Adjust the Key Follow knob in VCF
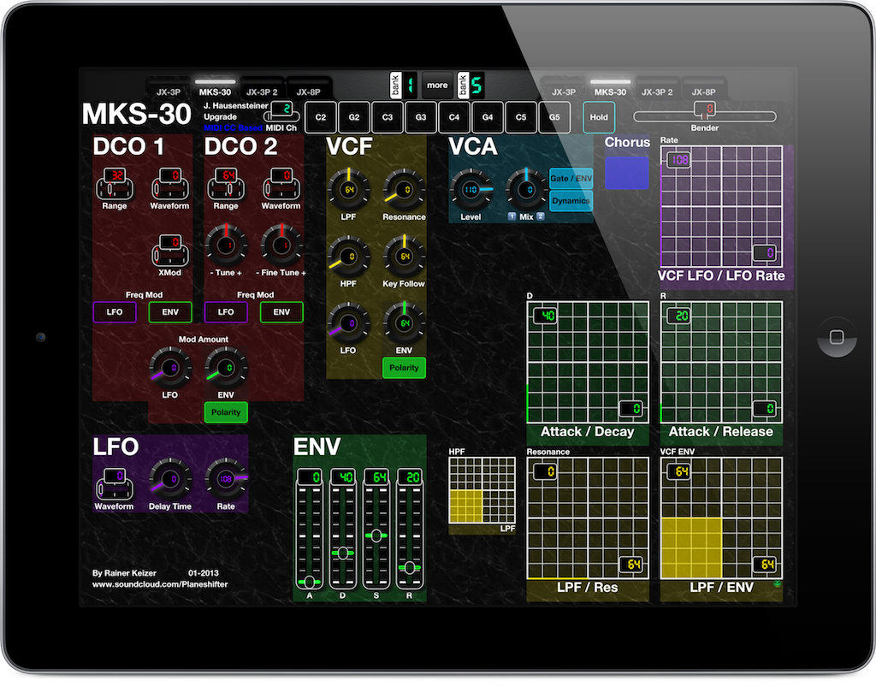 (403, 257)
